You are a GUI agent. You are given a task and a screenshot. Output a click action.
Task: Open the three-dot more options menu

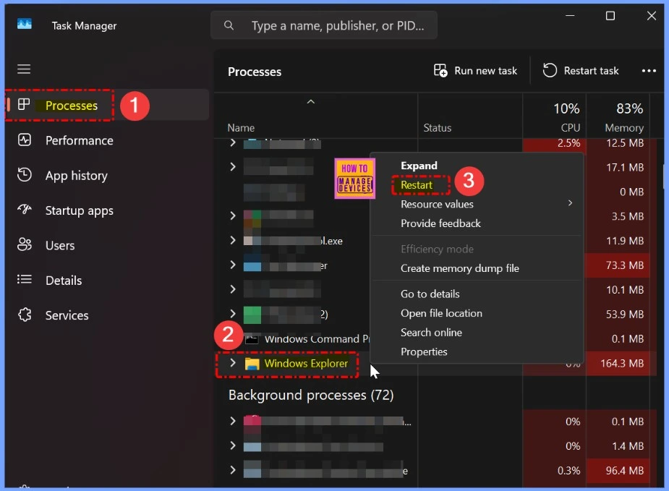coord(649,71)
